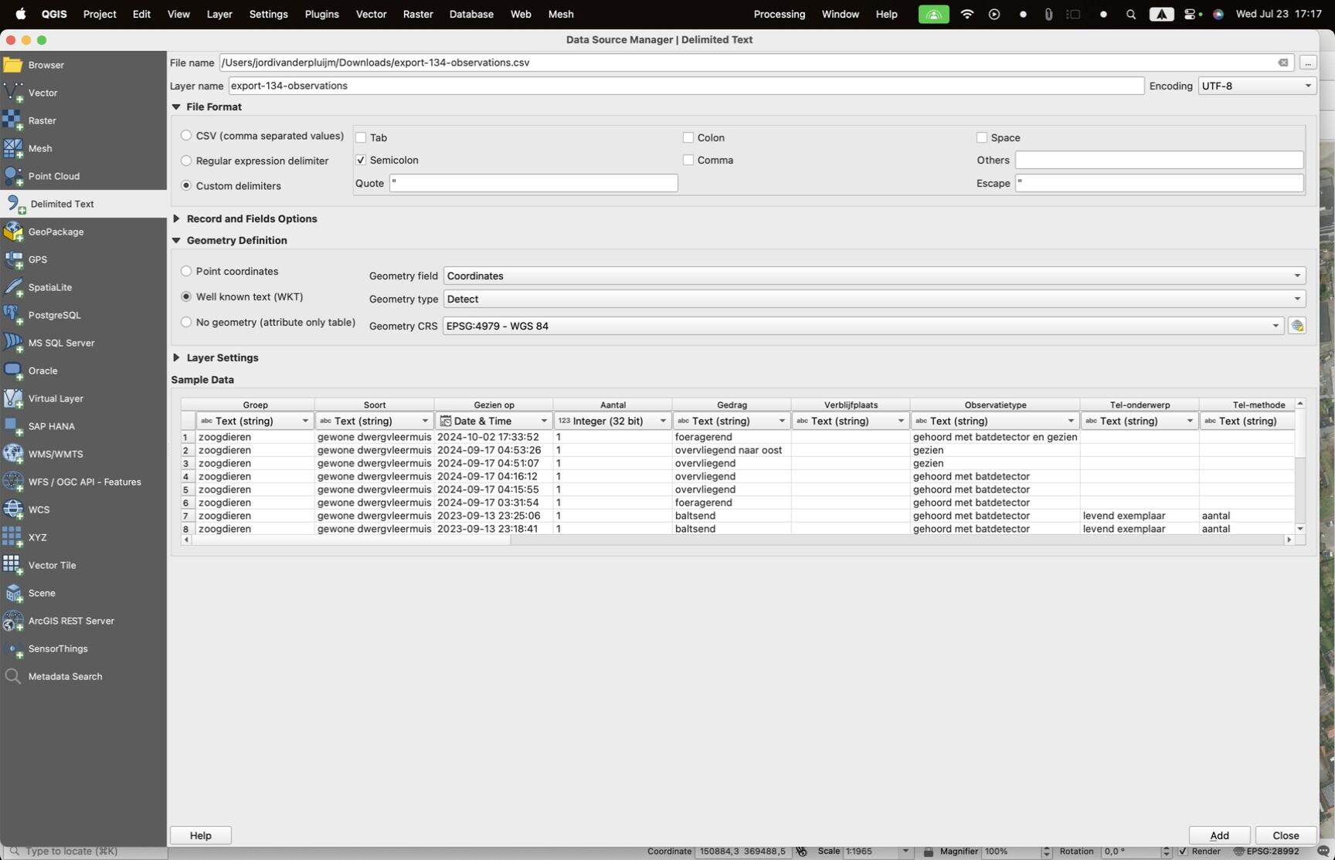Image resolution: width=1335 pixels, height=860 pixels.
Task: Open the Vector menu
Action: tap(371, 14)
